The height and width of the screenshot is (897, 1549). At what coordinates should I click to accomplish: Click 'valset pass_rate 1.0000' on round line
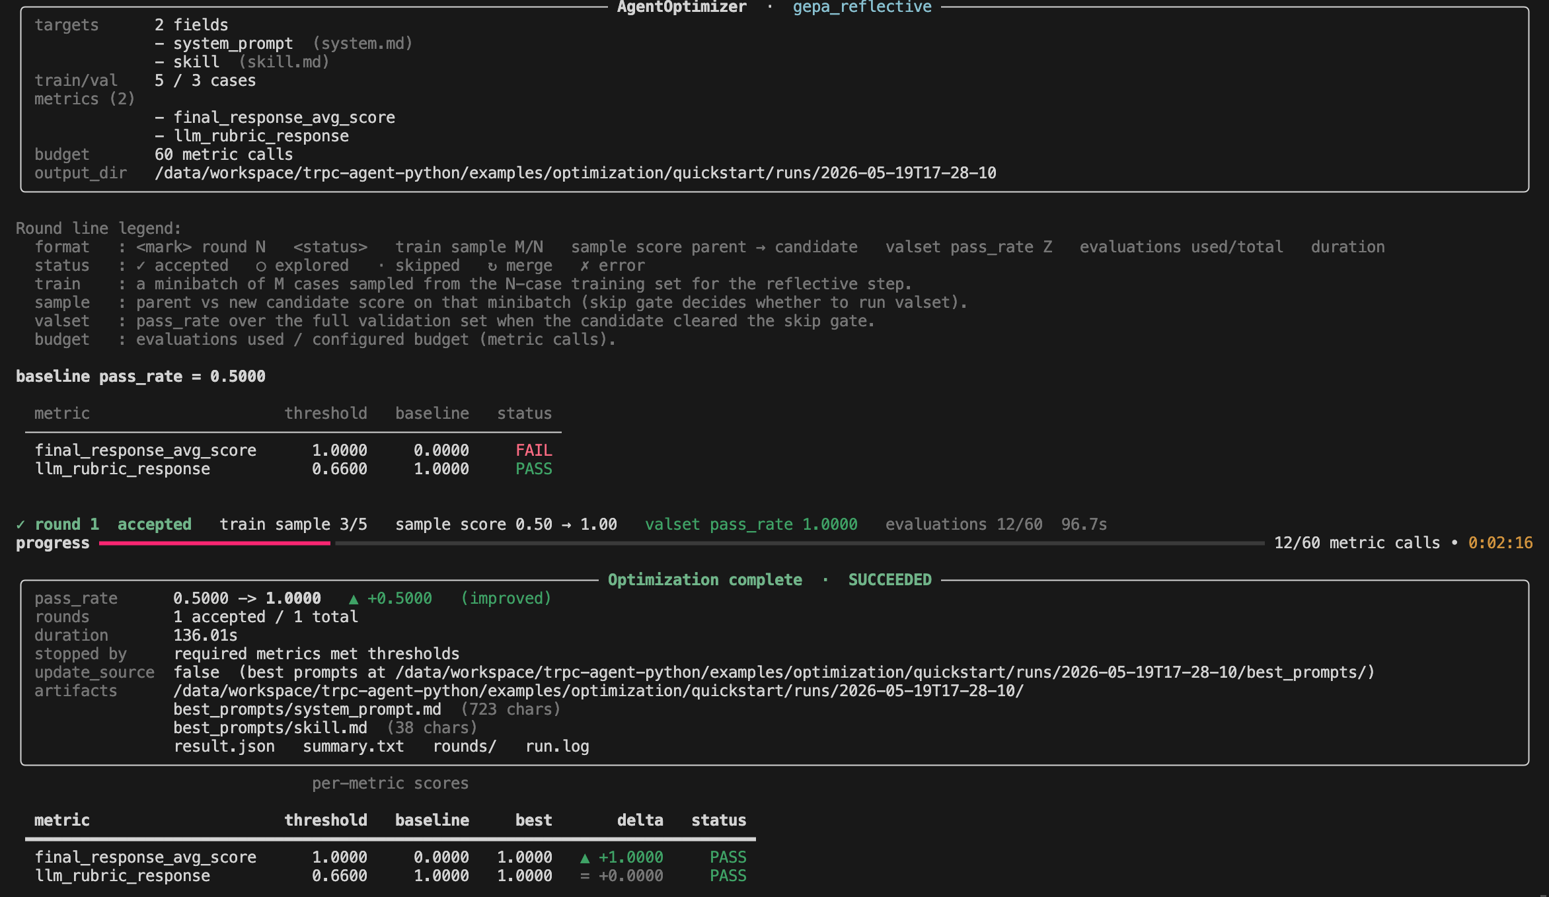click(751, 524)
